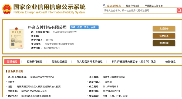Click the 发送报告 button
The height and width of the screenshot is (99, 182).
(164, 29)
